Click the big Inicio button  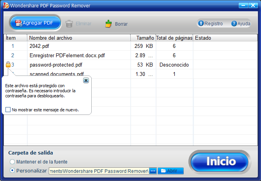[x=220, y=162]
